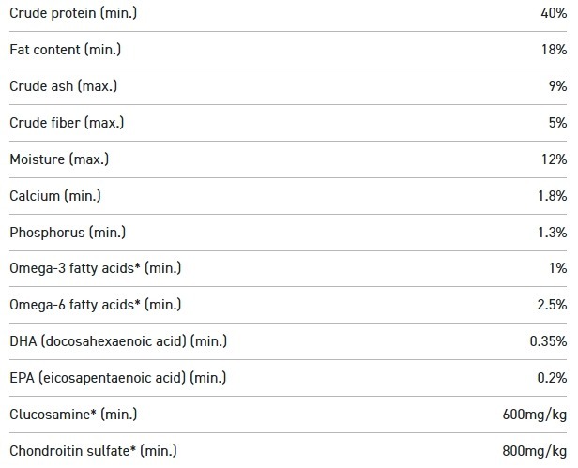
Task: Click the "Calcium (min.)" label
Action: pyautogui.click(x=54, y=196)
